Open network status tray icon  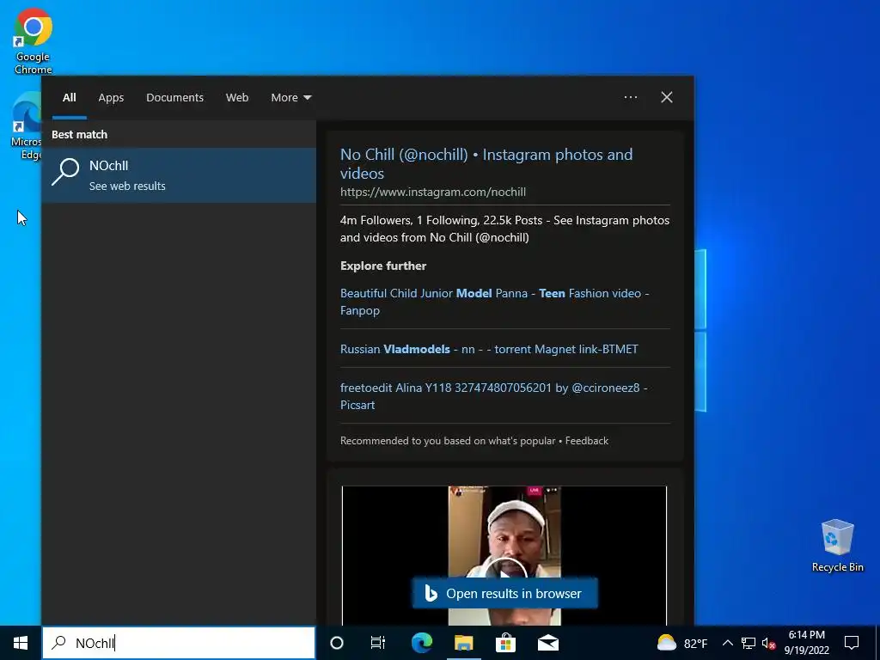(x=749, y=643)
